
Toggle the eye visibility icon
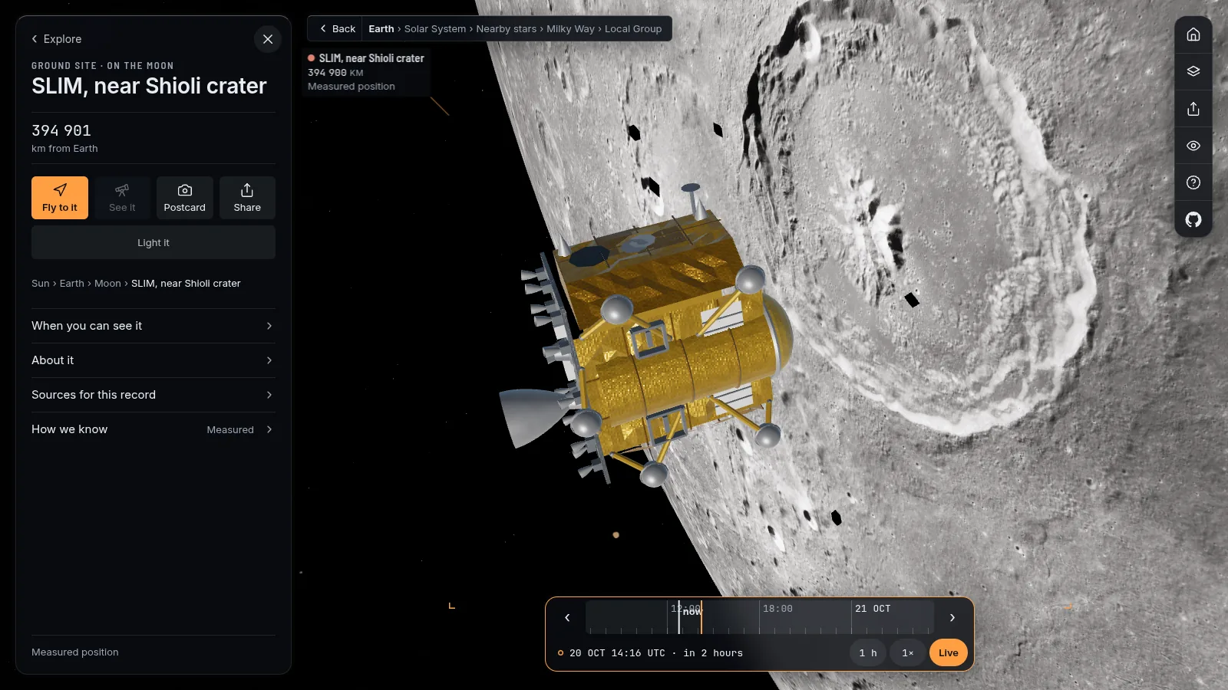coord(1193,146)
